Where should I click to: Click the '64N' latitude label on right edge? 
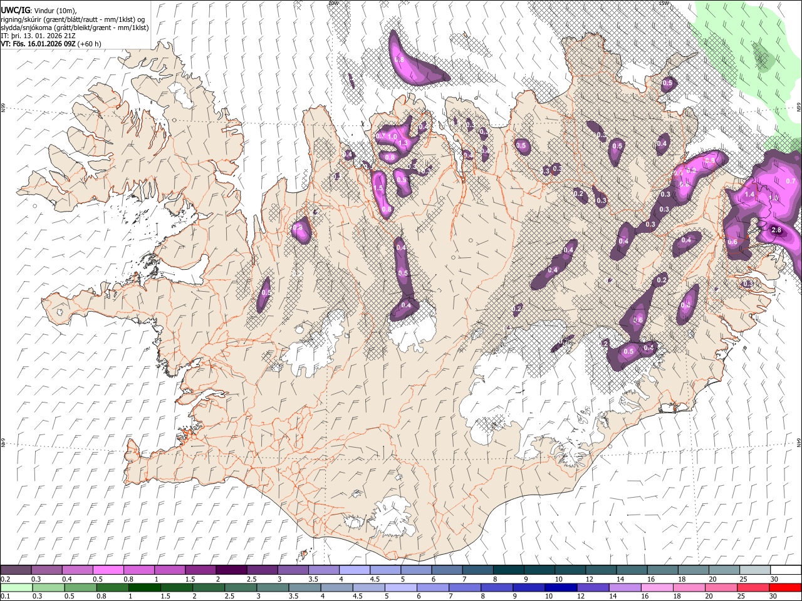pos(799,442)
